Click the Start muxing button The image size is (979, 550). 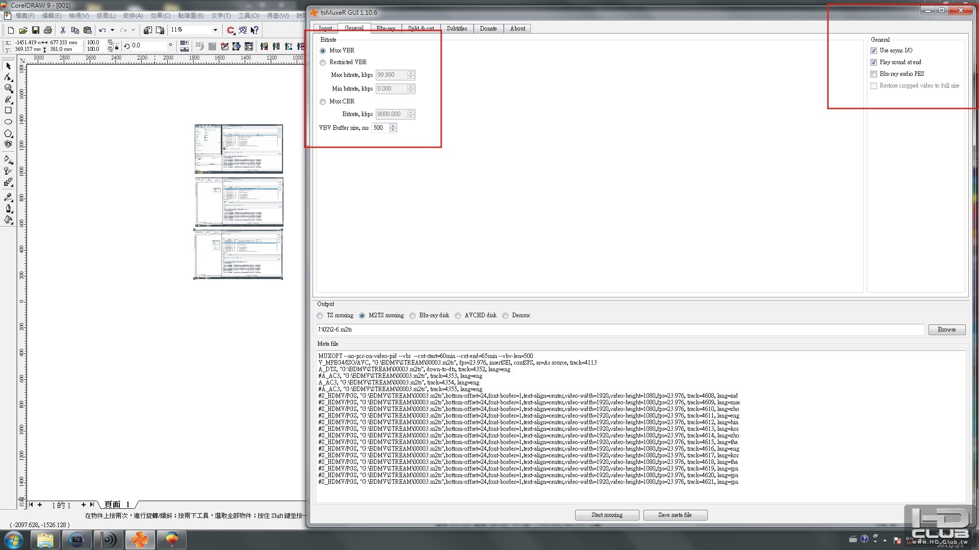[607, 515]
